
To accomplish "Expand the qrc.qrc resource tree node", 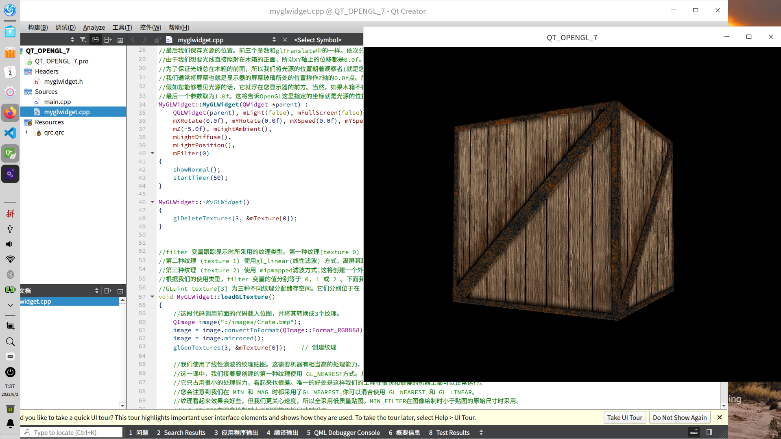I will coord(27,132).
